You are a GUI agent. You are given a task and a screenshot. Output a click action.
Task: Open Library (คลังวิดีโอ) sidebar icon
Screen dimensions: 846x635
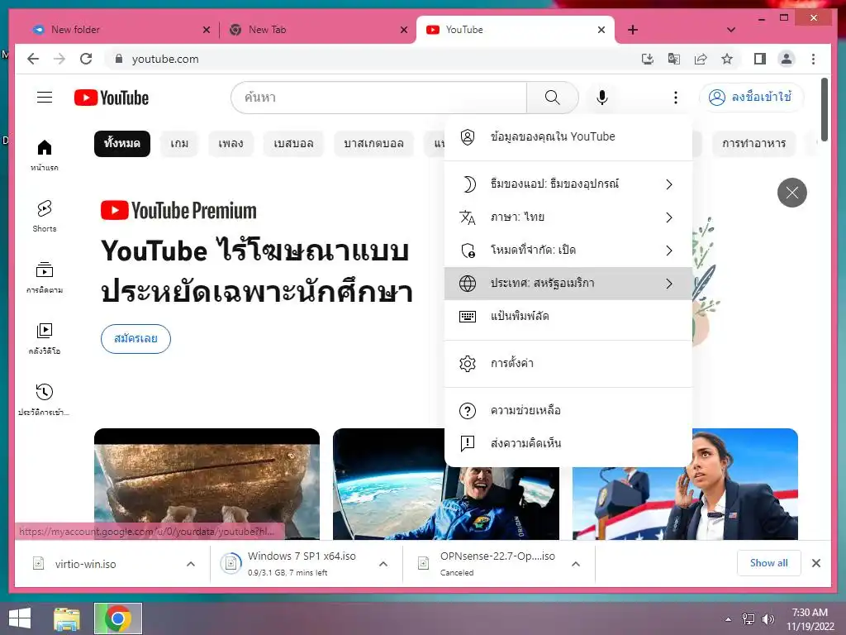click(x=45, y=338)
